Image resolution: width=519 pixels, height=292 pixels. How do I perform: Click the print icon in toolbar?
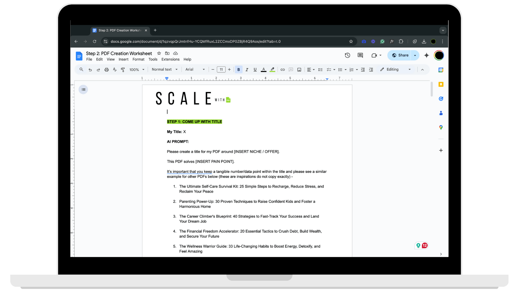[107, 70]
